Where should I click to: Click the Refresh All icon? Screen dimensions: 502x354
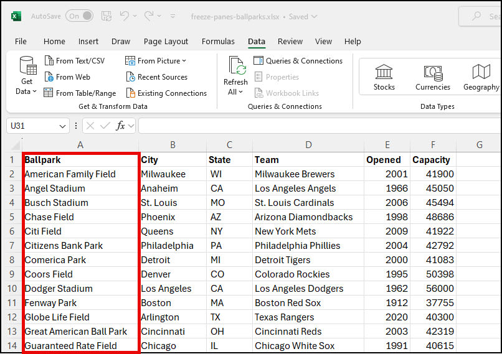pyautogui.click(x=237, y=65)
